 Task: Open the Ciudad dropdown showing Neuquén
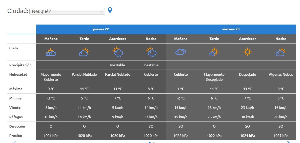(67, 11)
